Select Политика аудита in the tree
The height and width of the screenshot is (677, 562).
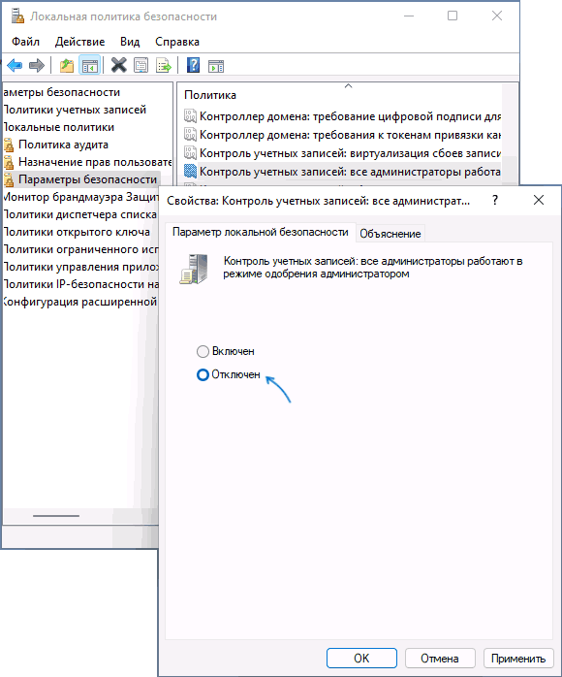[x=63, y=145]
